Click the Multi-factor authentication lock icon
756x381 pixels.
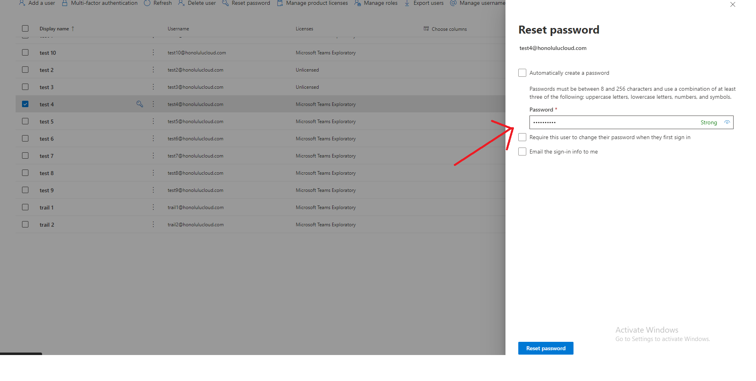[64, 3]
